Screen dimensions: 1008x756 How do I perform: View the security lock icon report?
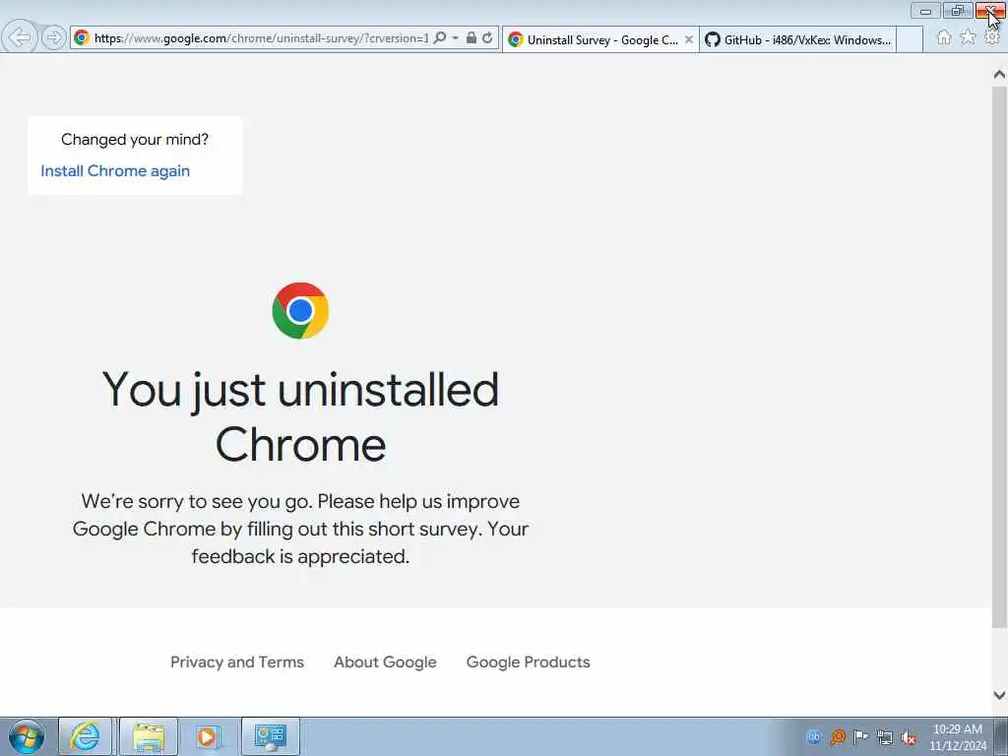pyautogui.click(x=472, y=38)
